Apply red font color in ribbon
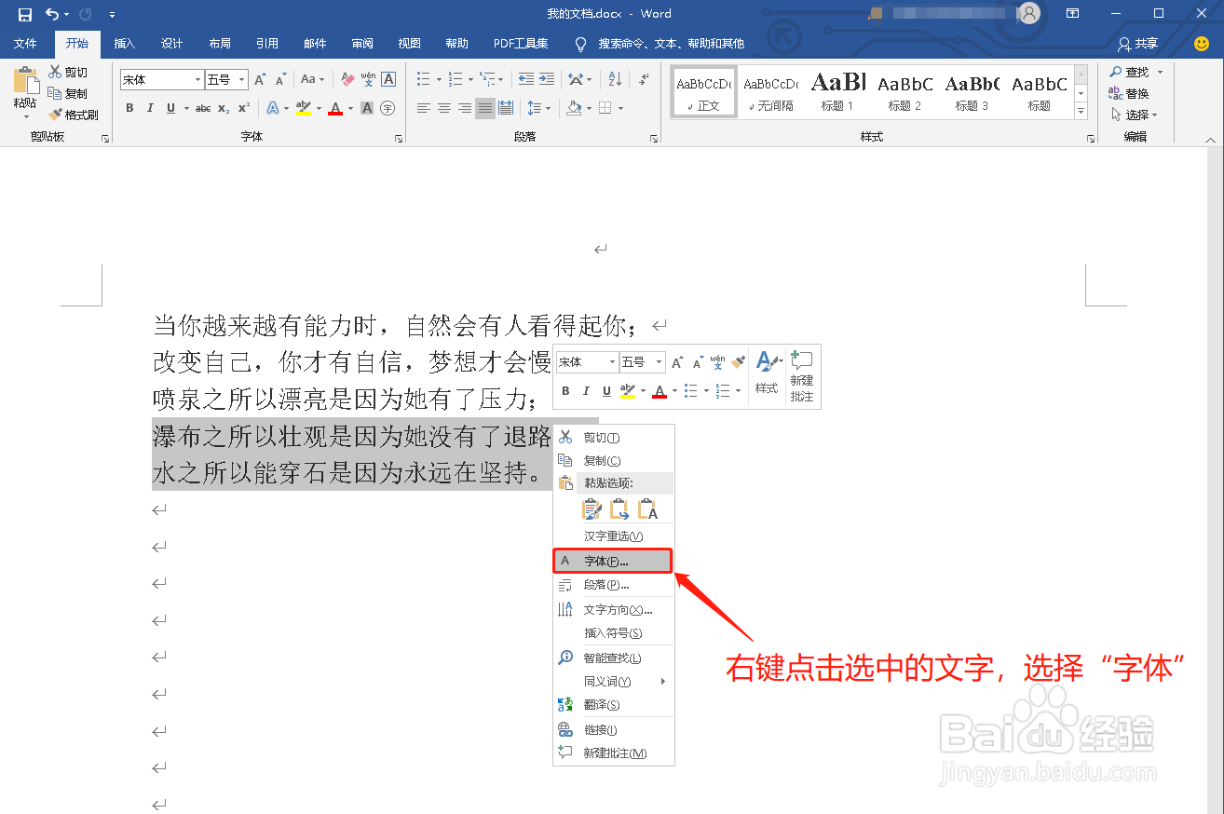Screen dimensions: 1224x814 [x=335, y=108]
